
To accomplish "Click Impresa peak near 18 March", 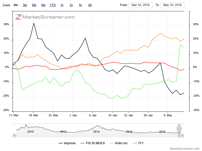I will [x=34, y=23].
